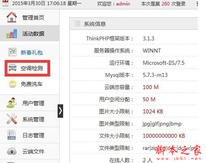
Task: Click the admin username link
Action: point(123,4)
